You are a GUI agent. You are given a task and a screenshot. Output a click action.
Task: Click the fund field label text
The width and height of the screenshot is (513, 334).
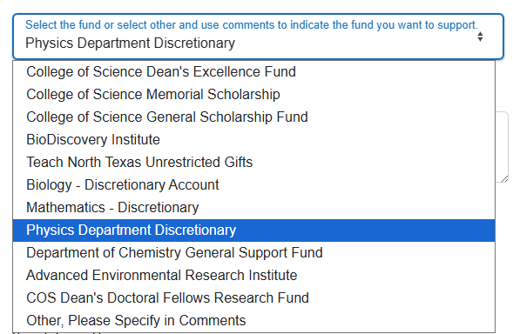point(252,25)
